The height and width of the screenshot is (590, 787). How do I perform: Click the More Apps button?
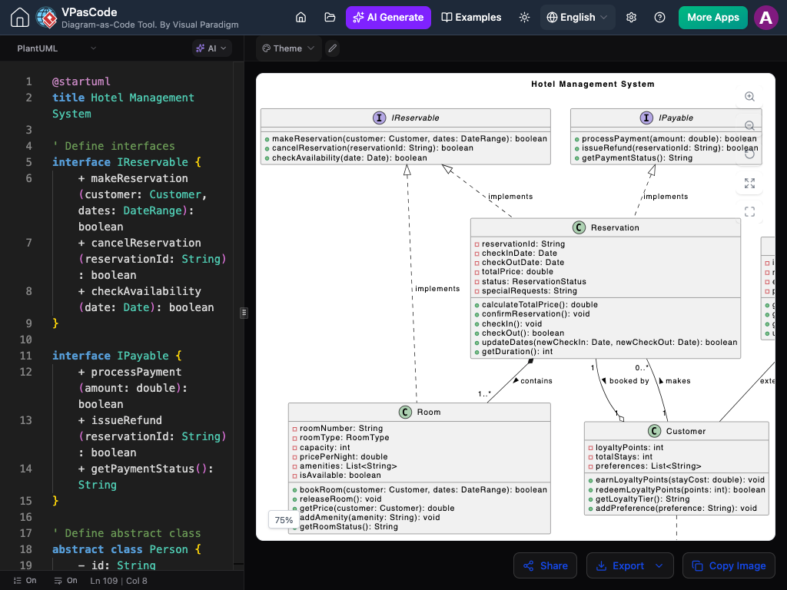tap(712, 18)
